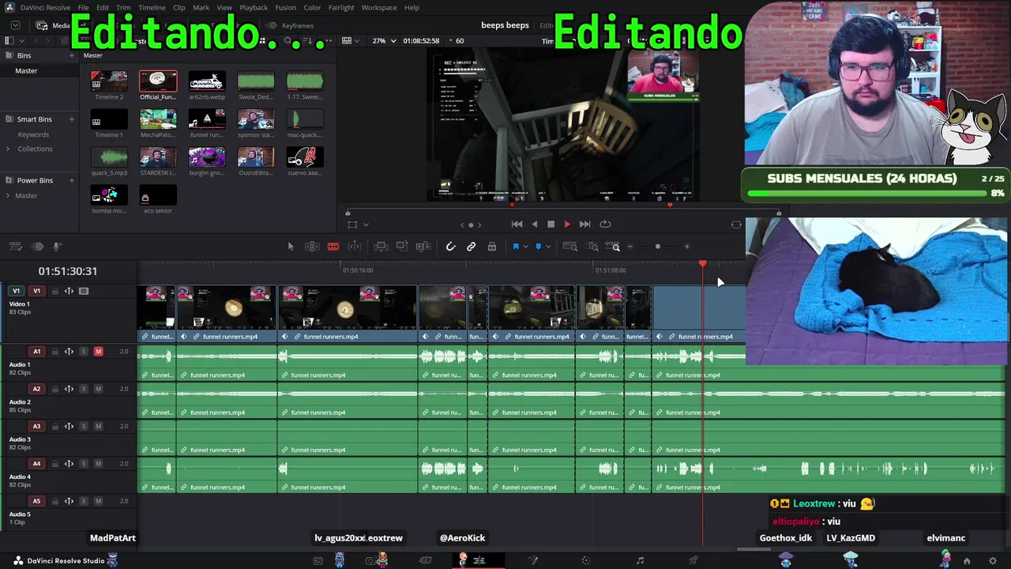This screenshot has width=1011, height=569.
Task: Mute the Audio 1 track
Action: (x=99, y=352)
